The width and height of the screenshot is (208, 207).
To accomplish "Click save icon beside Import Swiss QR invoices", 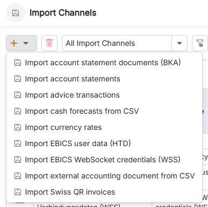I will (x=18, y=192).
